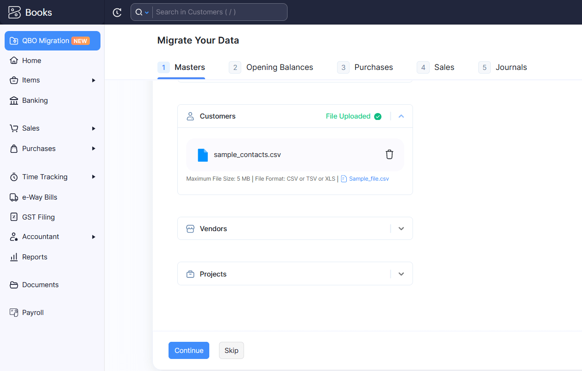Collapse the Customers section
This screenshot has width=582, height=371.
pos(401,116)
